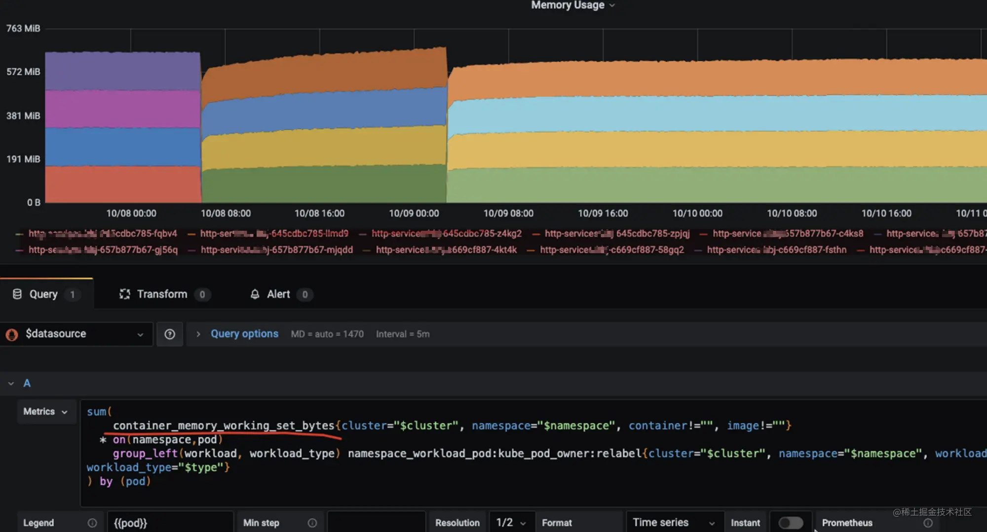Viewport: 987px width, 532px height.
Task: Click the Min step info icon
Action: coord(312,523)
